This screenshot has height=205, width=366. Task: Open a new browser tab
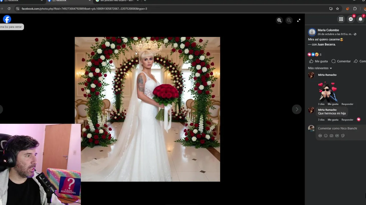tap(145, 1)
